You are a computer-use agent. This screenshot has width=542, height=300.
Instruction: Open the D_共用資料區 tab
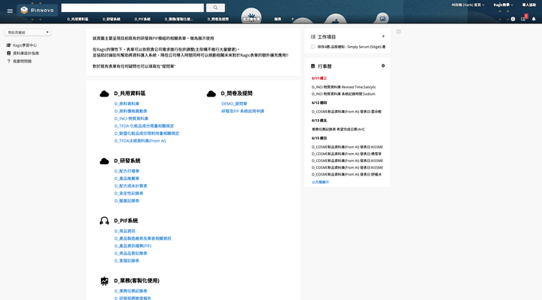pos(78,19)
